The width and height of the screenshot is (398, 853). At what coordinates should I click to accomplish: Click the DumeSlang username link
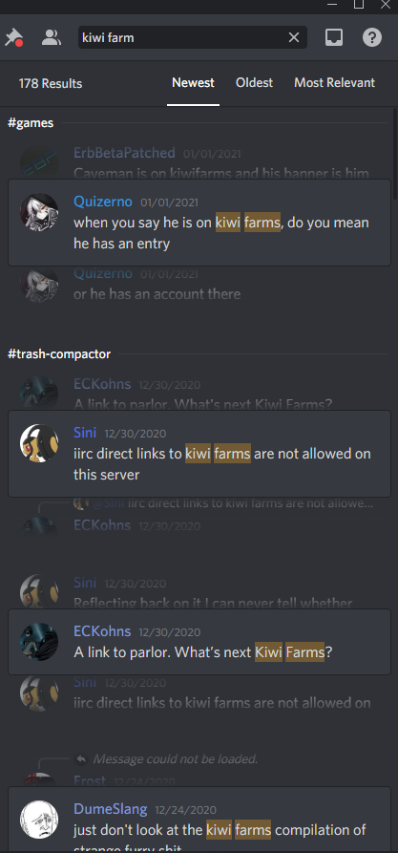(111, 809)
